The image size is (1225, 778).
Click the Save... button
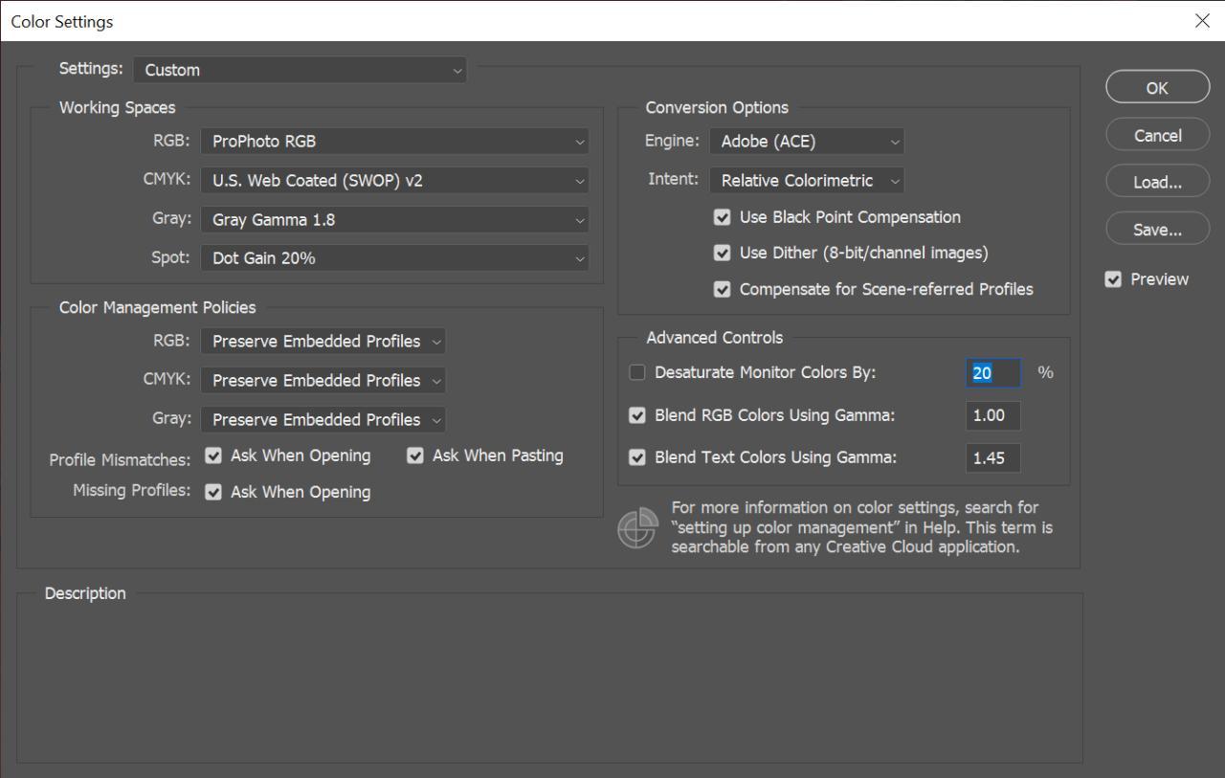click(x=1157, y=230)
